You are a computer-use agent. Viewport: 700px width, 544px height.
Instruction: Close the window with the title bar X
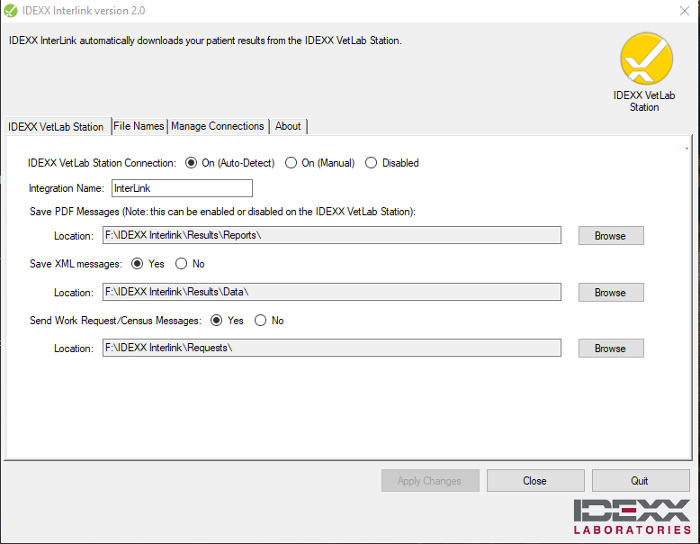[x=685, y=11]
